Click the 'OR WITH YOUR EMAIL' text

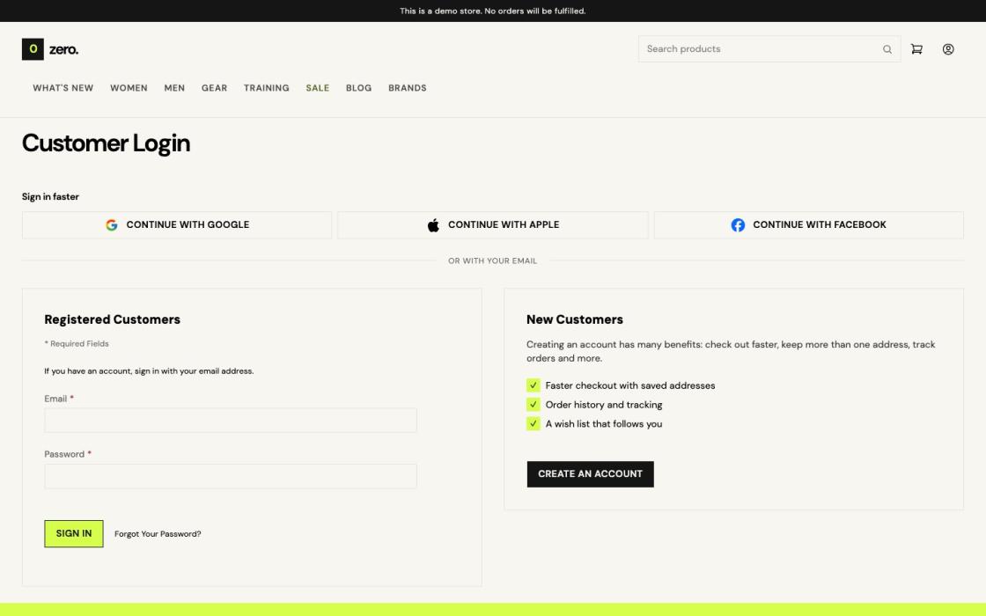(x=493, y=260)
